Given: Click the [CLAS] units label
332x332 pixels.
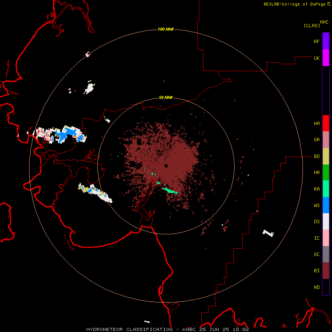Looking at the screenshot, I should [312, 26].
